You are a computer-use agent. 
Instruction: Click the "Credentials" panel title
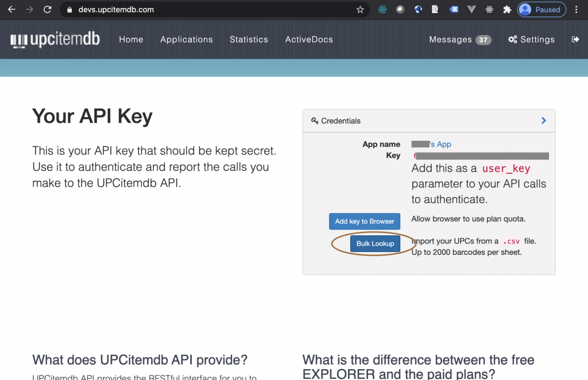(x=341, y=121)
